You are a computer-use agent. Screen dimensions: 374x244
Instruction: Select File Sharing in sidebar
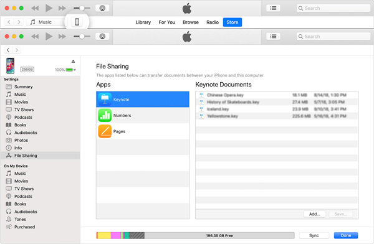[40, 156]
